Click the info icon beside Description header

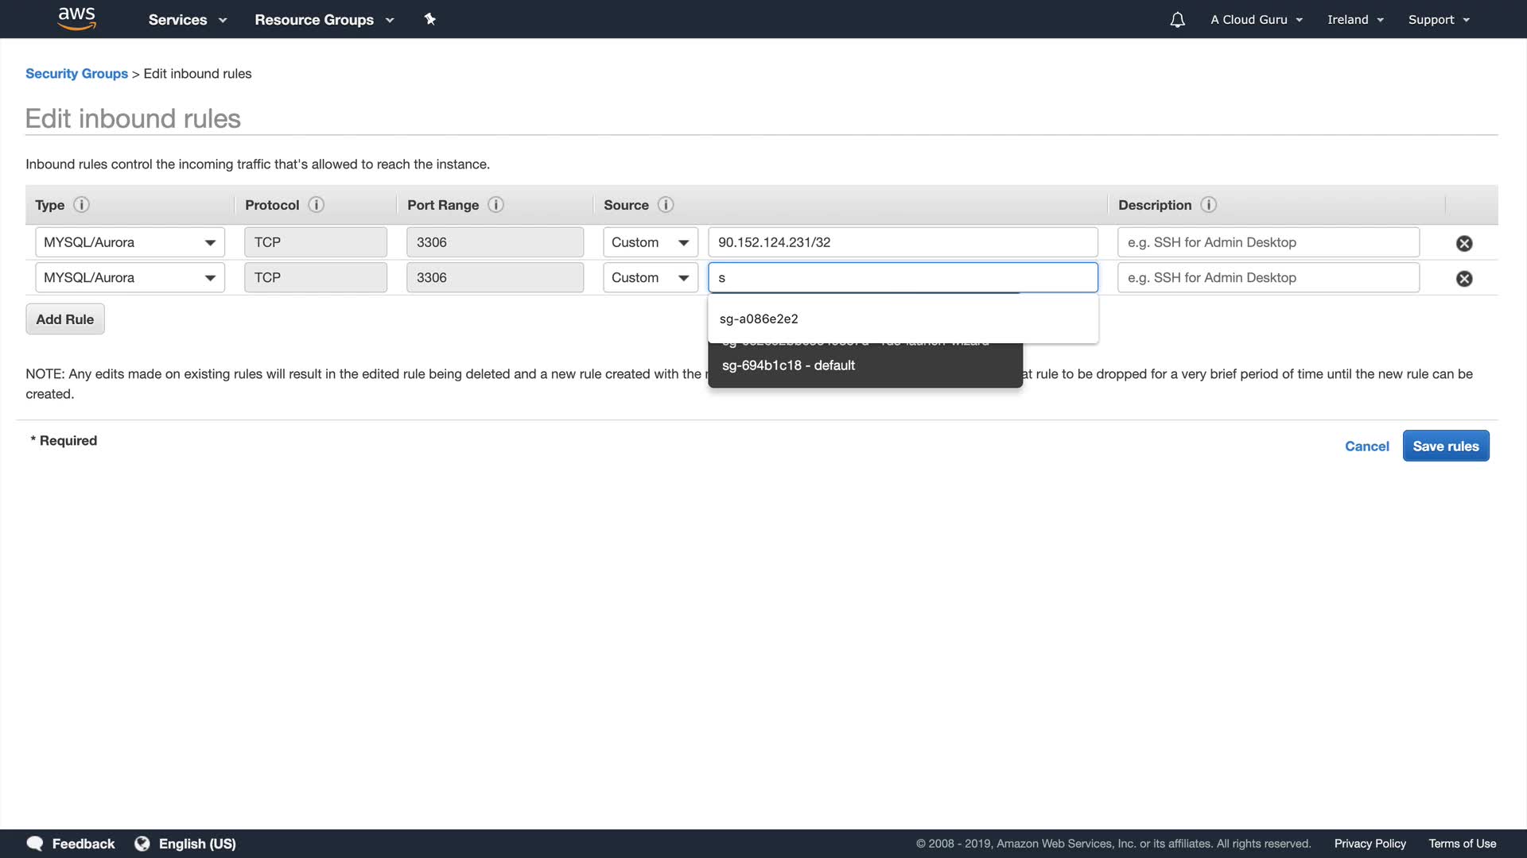click(x=1208, y=205)
